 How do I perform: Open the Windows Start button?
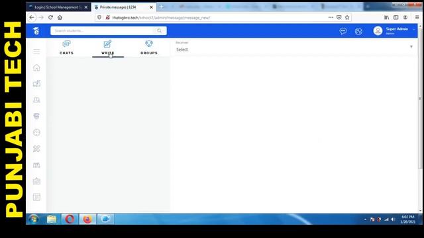(34, 219)
